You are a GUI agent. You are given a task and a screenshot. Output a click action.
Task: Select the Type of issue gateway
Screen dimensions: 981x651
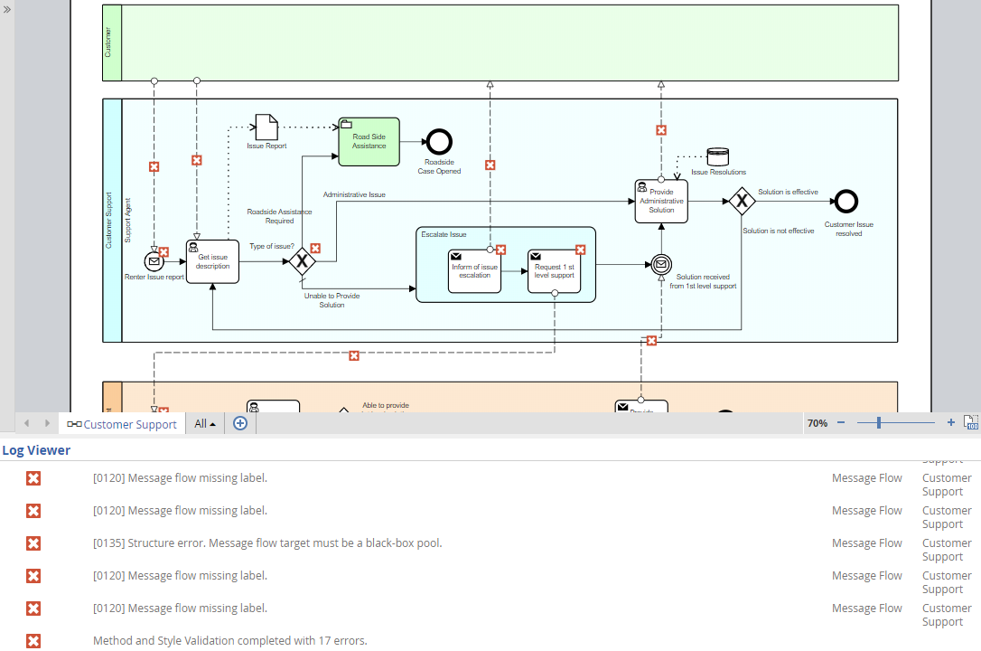click(302, 262)
